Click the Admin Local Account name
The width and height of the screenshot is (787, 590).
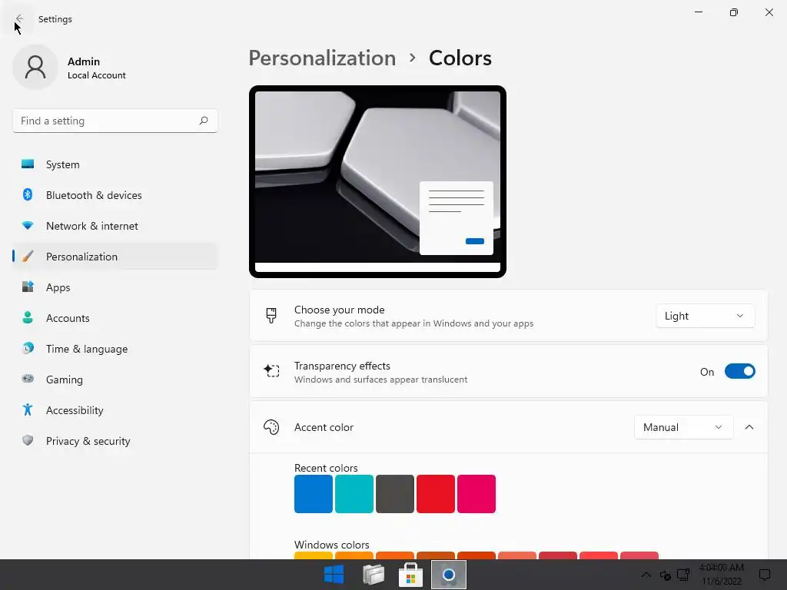pos(96,68)
